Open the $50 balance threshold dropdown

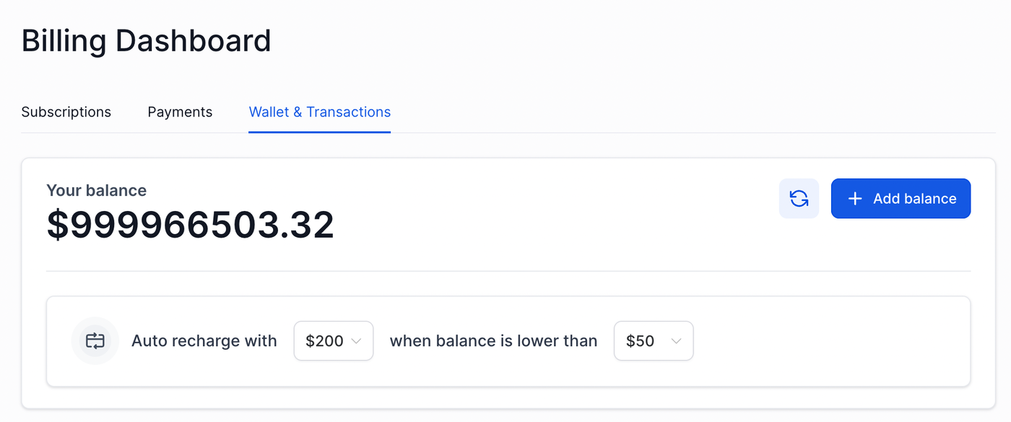653,341
